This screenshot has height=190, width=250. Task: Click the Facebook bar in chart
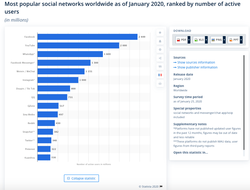[87, 37]
